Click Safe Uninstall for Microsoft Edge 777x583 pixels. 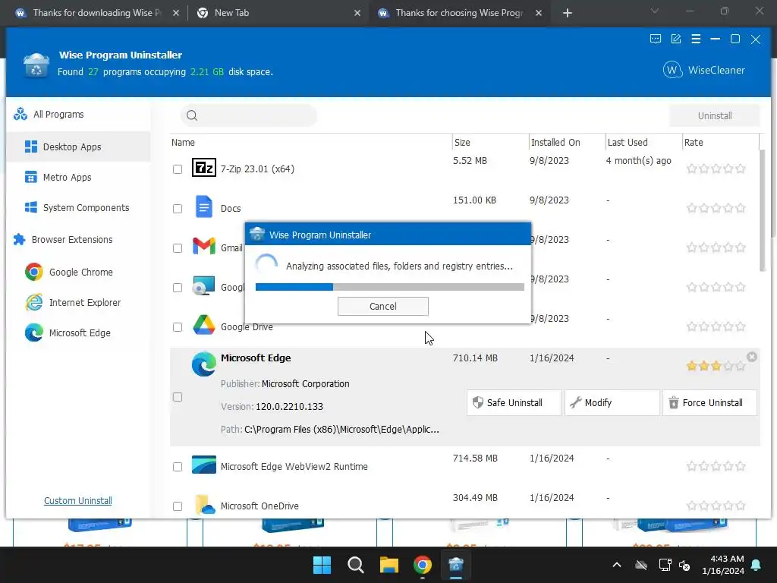click(x=514, y=402)
